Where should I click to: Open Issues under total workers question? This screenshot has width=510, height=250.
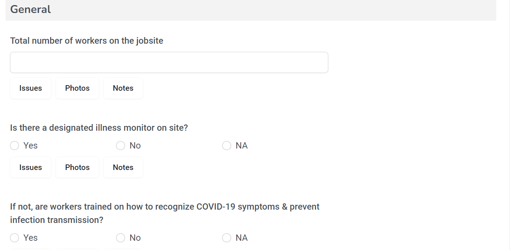click(30, 88)
